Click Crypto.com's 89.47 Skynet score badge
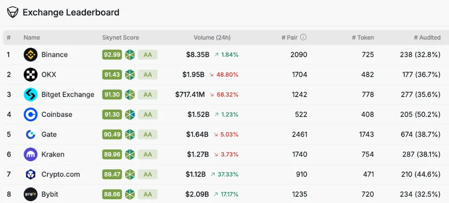Screen dimensions: 449x203 [x=112, y=175]
